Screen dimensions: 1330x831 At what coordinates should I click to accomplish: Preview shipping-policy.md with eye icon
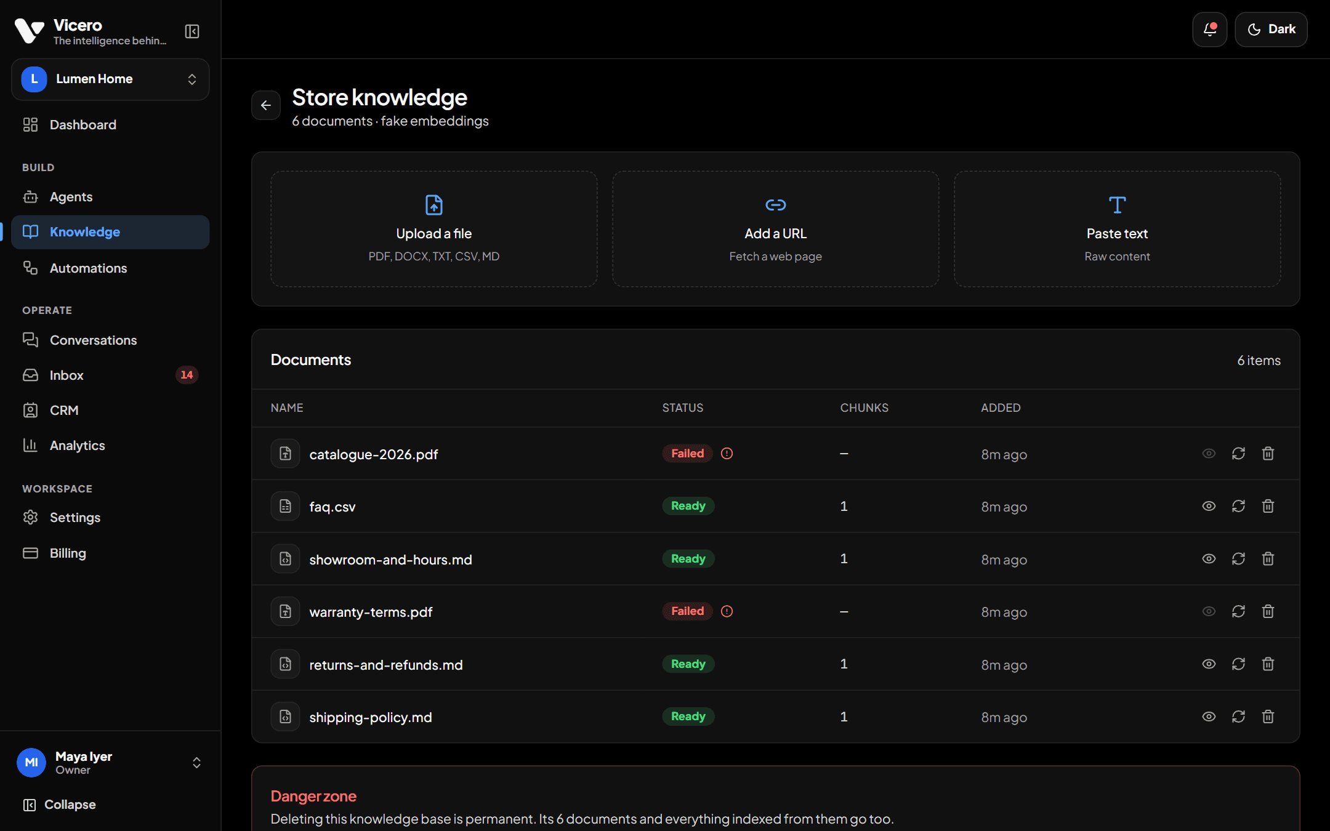(x=1209, y=717)
